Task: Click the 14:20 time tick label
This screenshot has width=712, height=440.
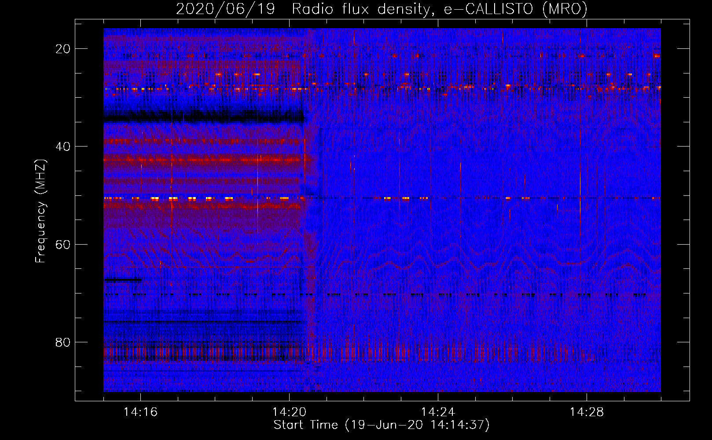Action: (289, 412)
